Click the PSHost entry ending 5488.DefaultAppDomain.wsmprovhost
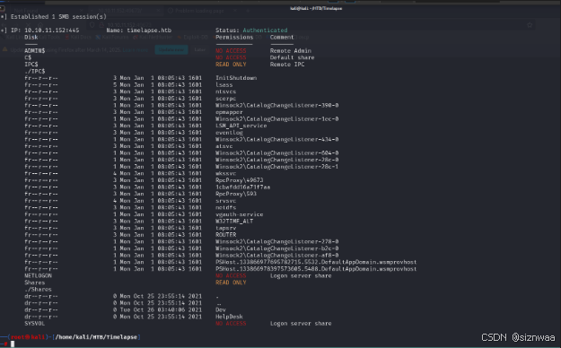Screen dimensions: 561x348 (x=316, y=268)
